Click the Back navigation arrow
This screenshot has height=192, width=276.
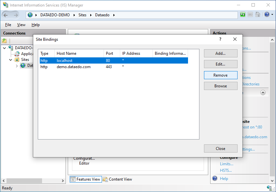point(6,15)
